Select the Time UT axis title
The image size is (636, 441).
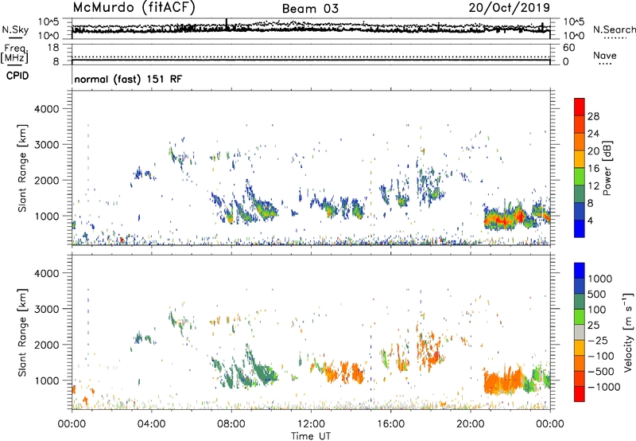(311, 436)
